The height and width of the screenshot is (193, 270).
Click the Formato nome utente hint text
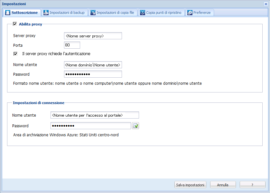107,83
